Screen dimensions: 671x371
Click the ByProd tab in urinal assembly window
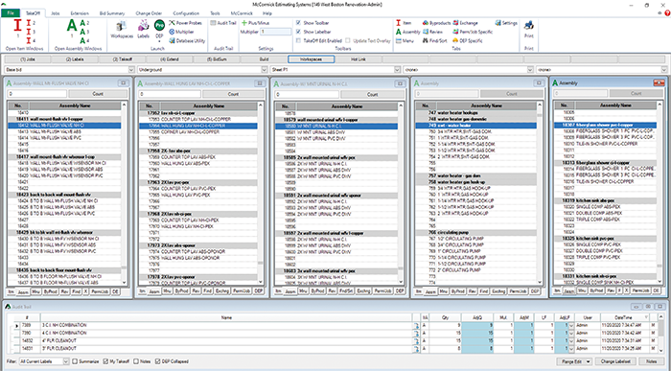(x=317, y=291)
